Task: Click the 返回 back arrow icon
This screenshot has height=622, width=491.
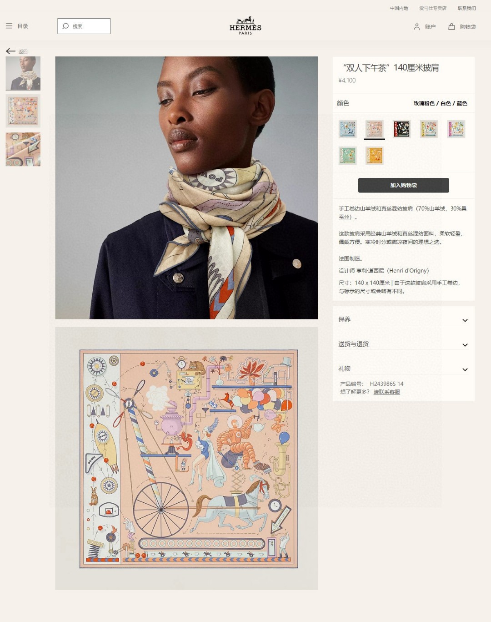Action: [x=11, y=51]
